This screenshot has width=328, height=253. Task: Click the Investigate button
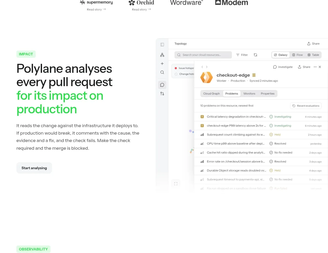(x=283, y=67)
